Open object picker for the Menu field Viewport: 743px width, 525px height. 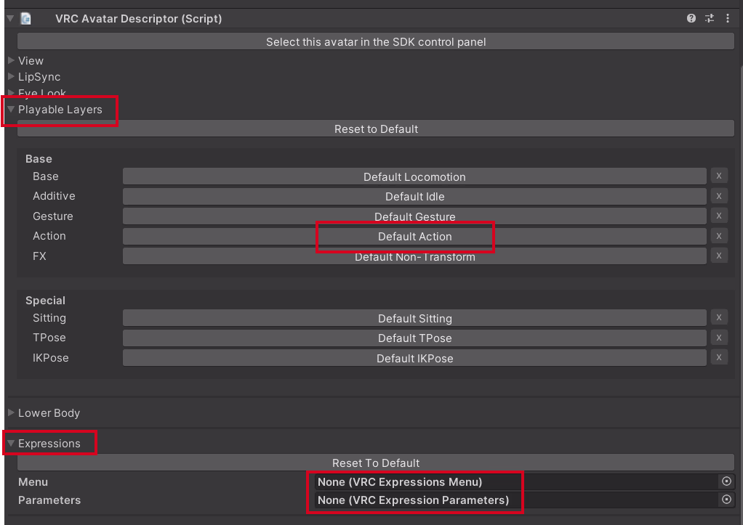coord(726,481)
